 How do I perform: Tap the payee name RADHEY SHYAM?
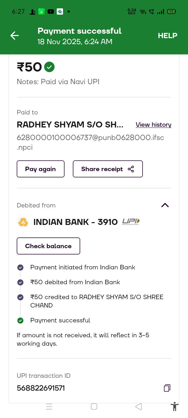[70, 125]
